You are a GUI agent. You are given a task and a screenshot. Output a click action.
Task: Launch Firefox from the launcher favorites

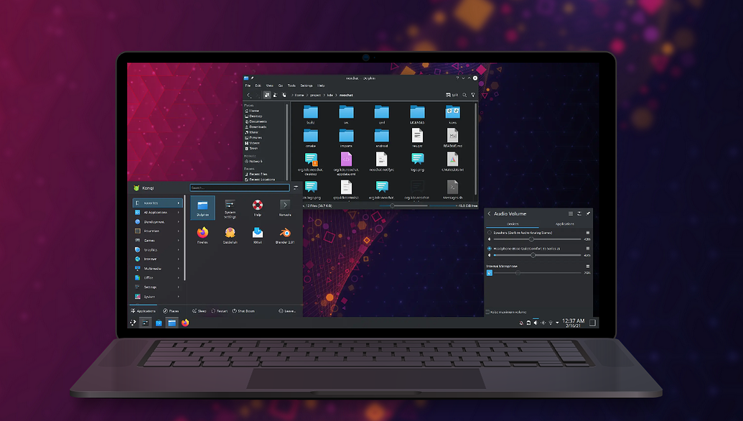[202, 235]
